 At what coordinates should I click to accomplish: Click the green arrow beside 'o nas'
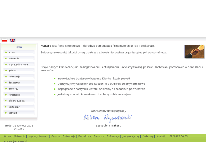pos(6,52)
